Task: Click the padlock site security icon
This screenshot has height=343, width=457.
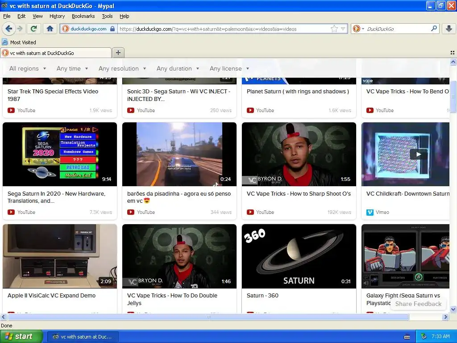Action: 112,29
